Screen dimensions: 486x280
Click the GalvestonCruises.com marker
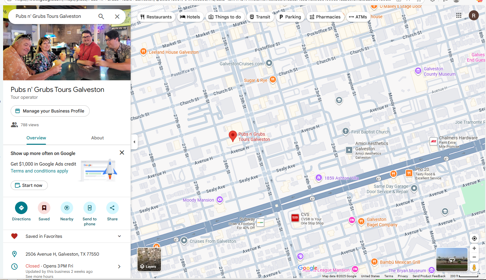point(269,63)
